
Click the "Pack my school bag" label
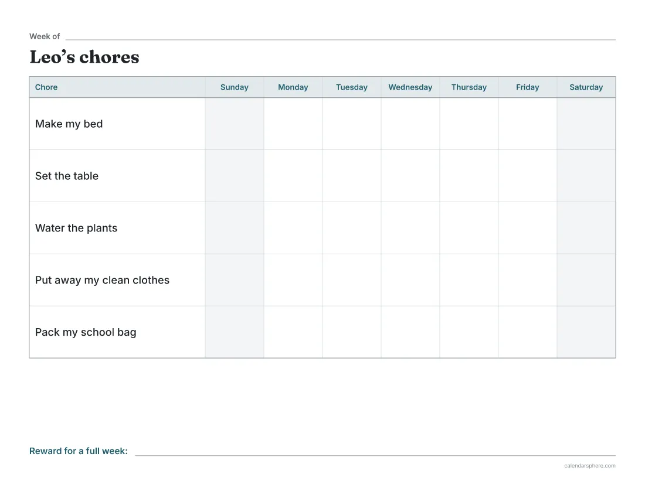coord(86,332)
